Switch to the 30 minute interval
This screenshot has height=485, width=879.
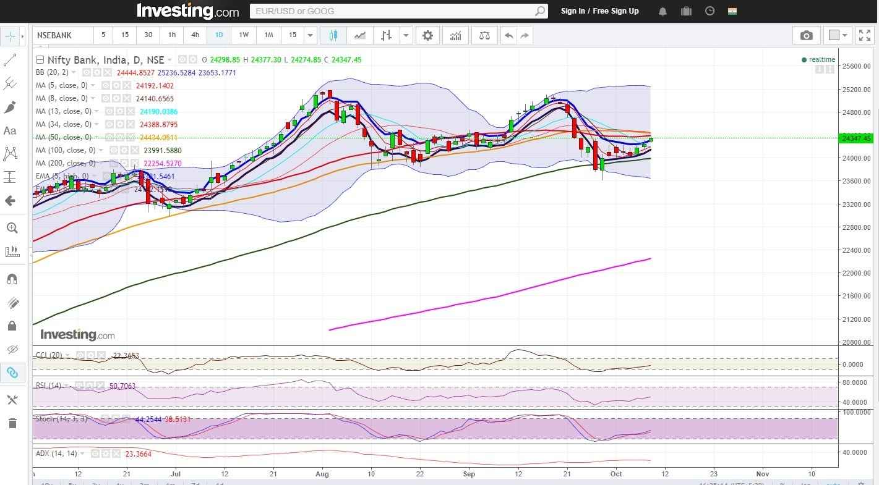148,35
